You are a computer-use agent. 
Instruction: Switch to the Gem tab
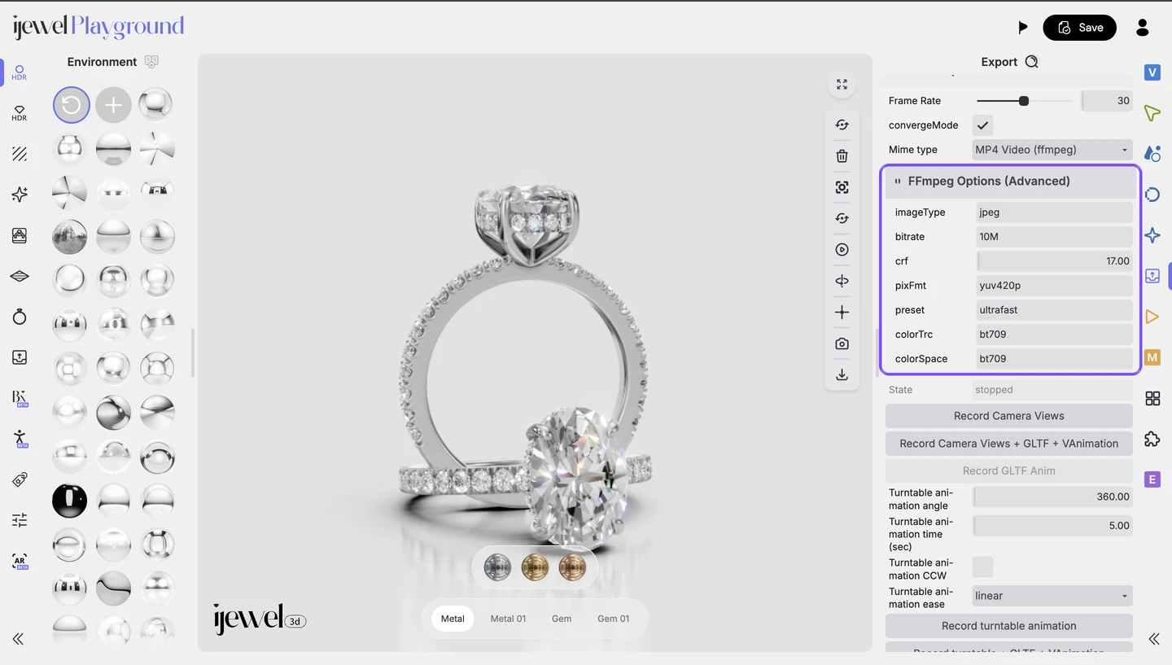(562, 619)
